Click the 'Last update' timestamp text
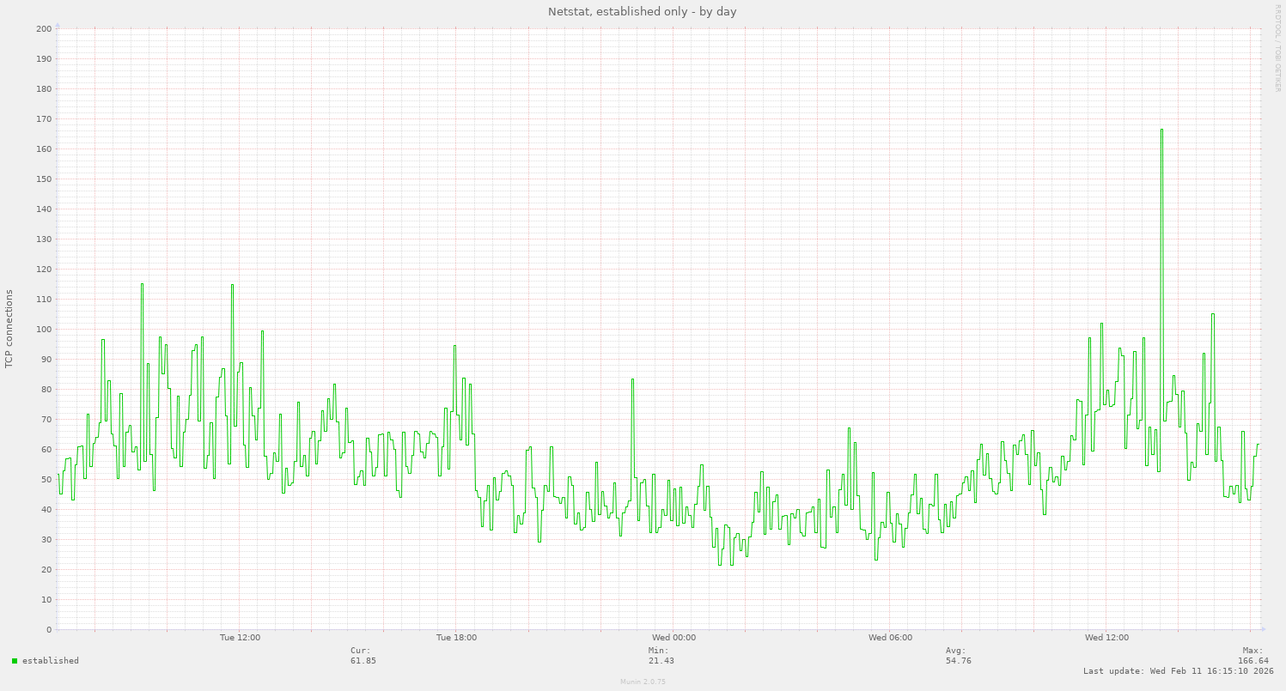The width and height of the screenshot is (1286, 691). (1178, 671)
